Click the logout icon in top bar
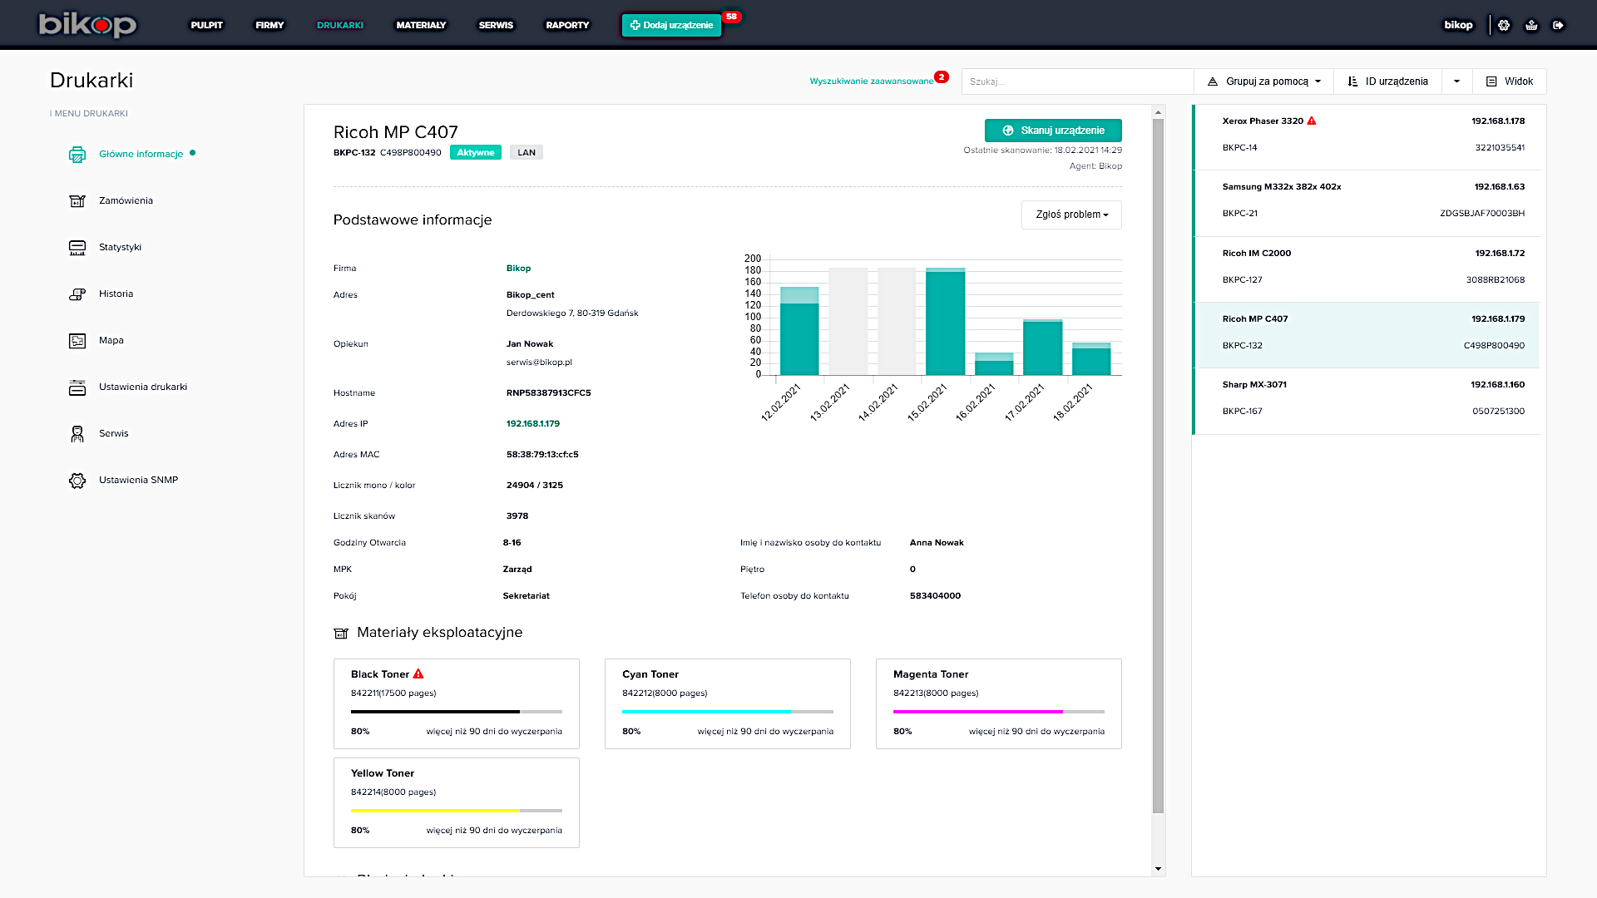Viewport: 1597px width, 898px height. (x=1559, y=25)
